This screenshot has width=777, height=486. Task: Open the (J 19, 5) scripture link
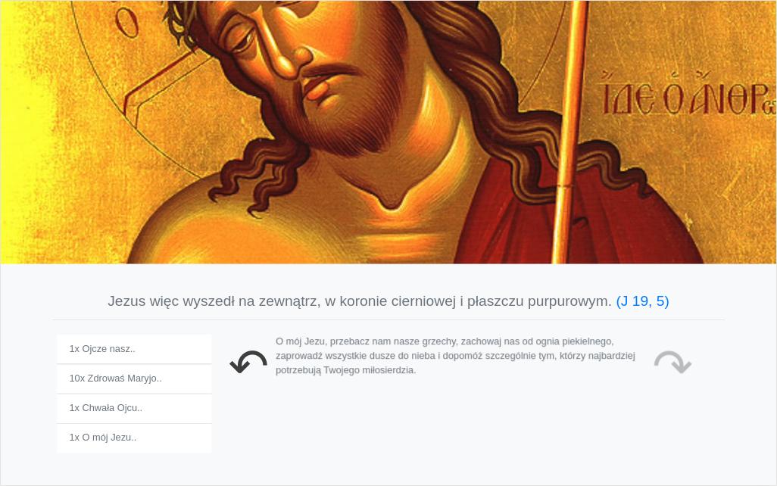tap(642, 301)
